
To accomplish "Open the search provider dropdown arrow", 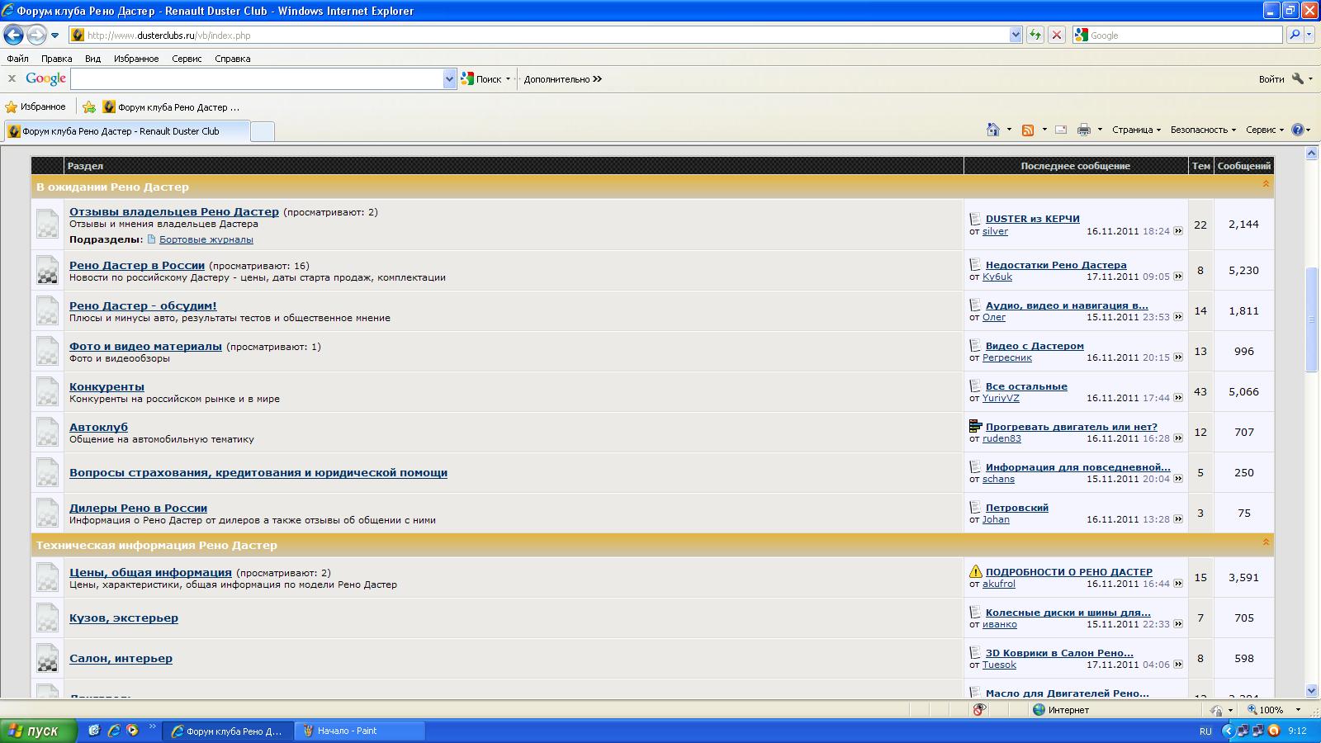I will click(1309, 35).
